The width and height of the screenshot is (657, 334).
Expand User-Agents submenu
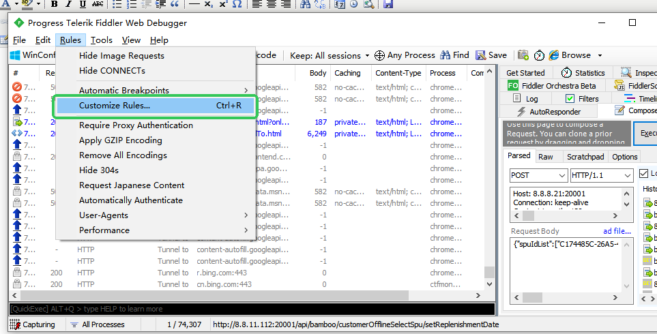tap(156, 215)
